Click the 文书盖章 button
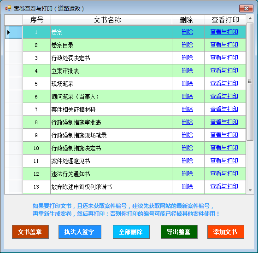 [x=30, y=232]
